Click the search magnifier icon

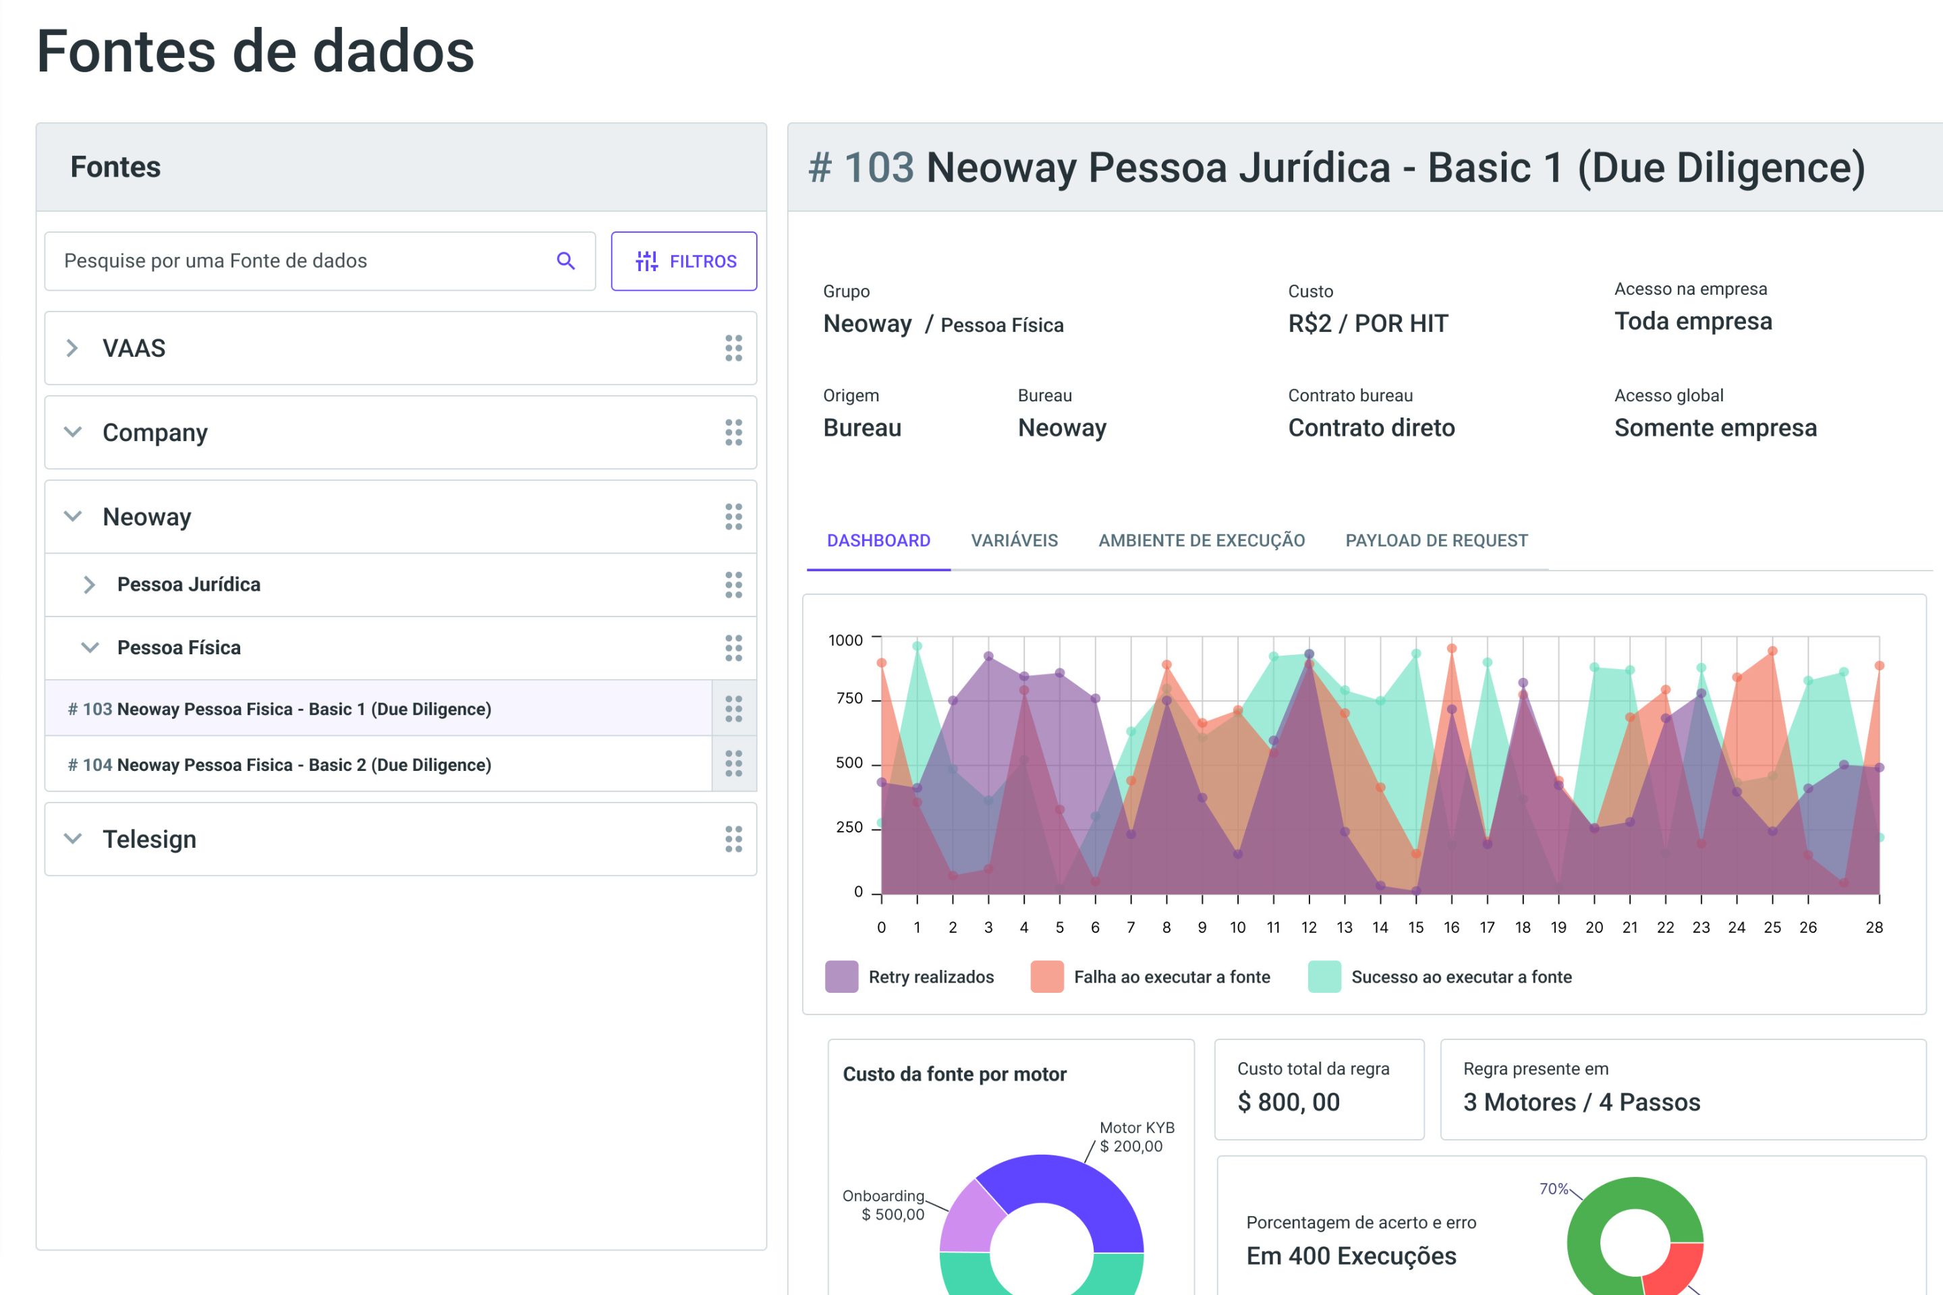coord(565,261)
